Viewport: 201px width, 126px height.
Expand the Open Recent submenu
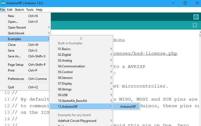pyautogui.click(x=25, y=28)
